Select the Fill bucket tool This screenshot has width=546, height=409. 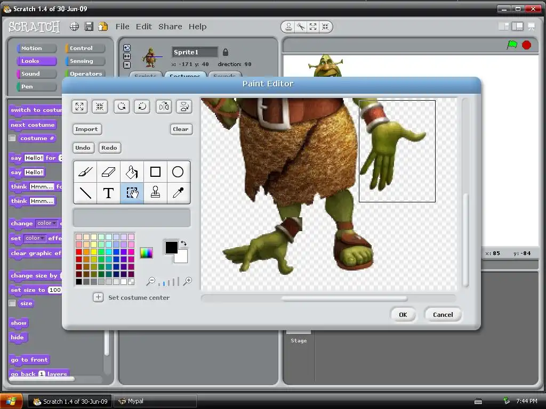132,171
